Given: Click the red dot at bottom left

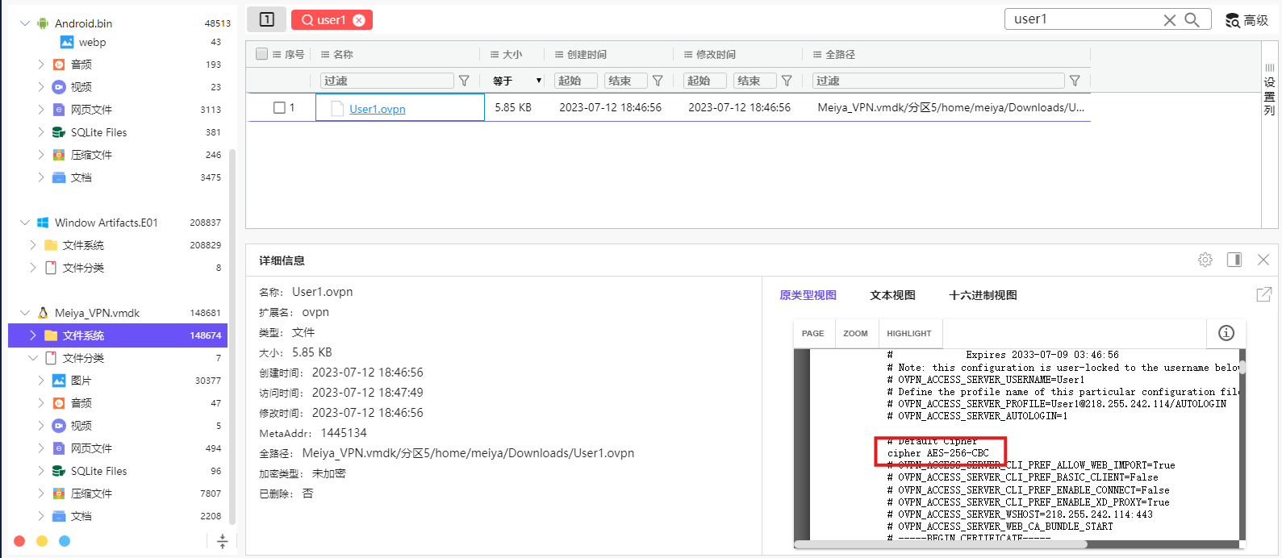Looking at the screenshot, I should (19, 541).
